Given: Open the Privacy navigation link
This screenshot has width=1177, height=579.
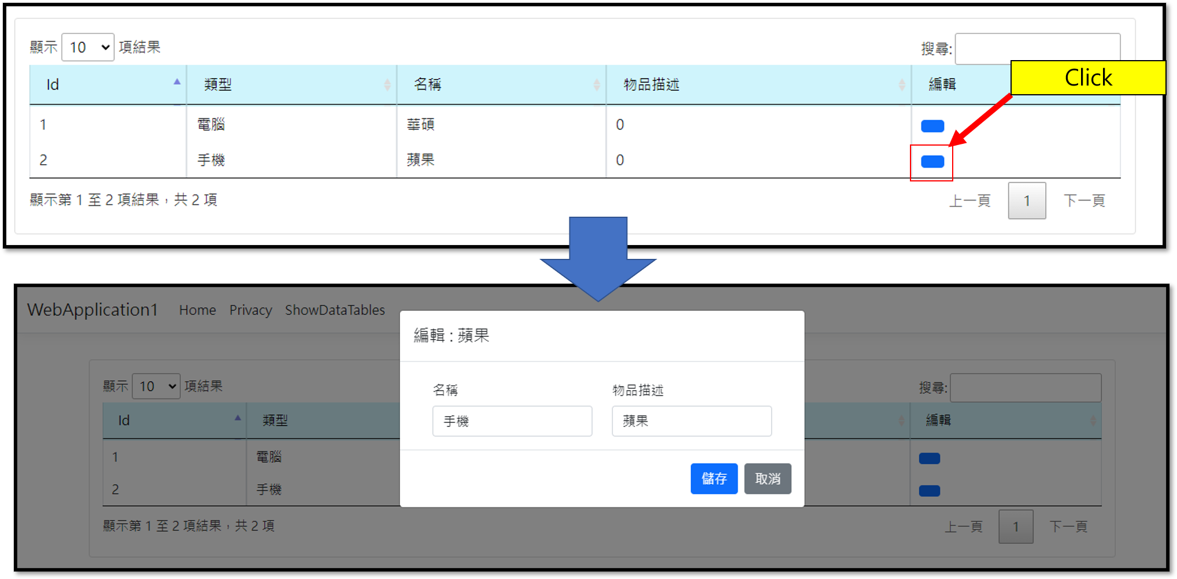Looking at the screenshot, I should 250,310.
